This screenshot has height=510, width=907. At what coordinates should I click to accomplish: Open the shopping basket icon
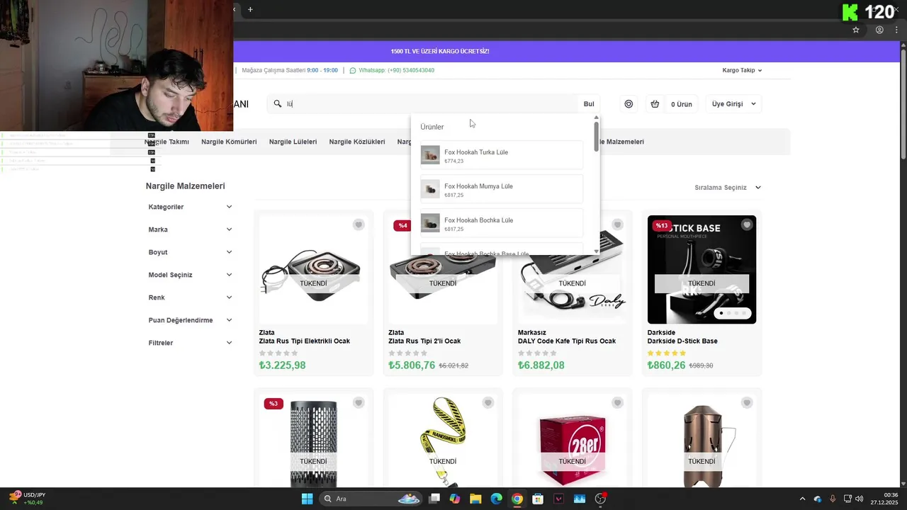[655, 104]
